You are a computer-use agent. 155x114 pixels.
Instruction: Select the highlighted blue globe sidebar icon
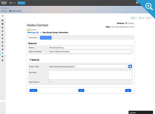pos(3,53)
